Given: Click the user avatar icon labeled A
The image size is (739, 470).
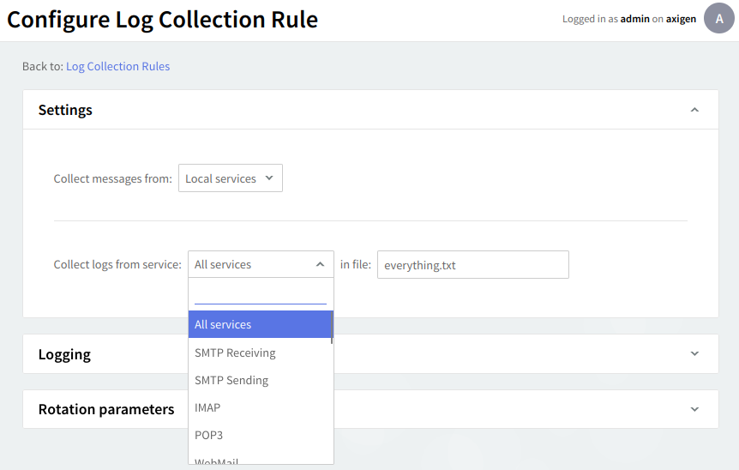Looking at the screenshot, I should [718, 18].
